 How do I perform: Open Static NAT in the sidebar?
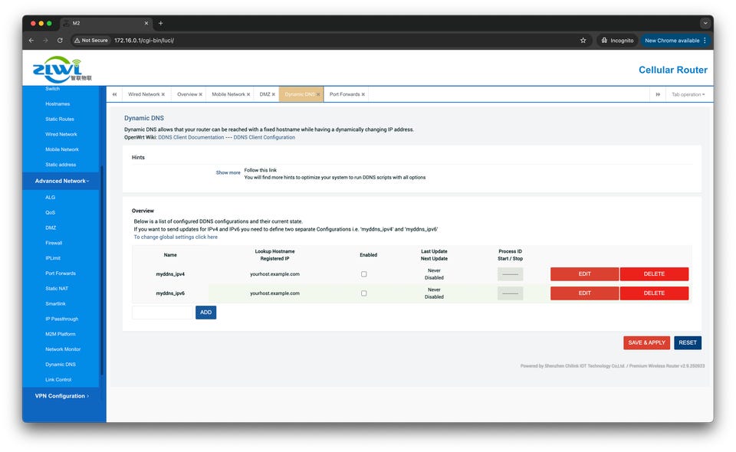point(57,289)
